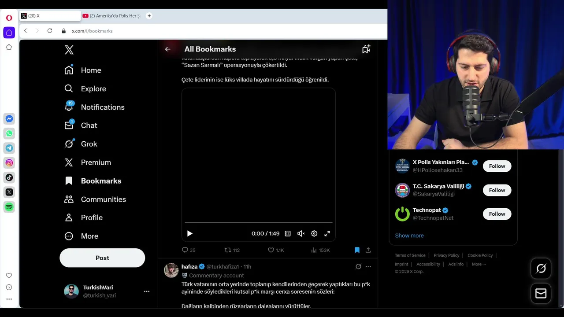
Task: Open hafıza profile avatar
Action: tap(171, 270)
